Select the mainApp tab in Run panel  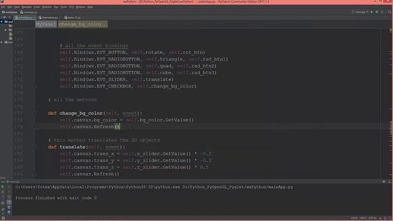pos(13,182)
